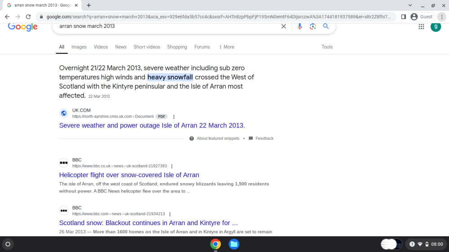
Task: Click the PDF badge on UK.COM result
Action: click(x=162, y=117)
